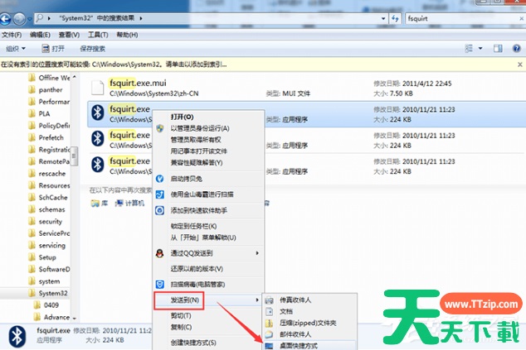Choose 从「开始」菜单解锁(U) entry
The height and width of the screenshot is (350, 526).
[x=203, y=237]
